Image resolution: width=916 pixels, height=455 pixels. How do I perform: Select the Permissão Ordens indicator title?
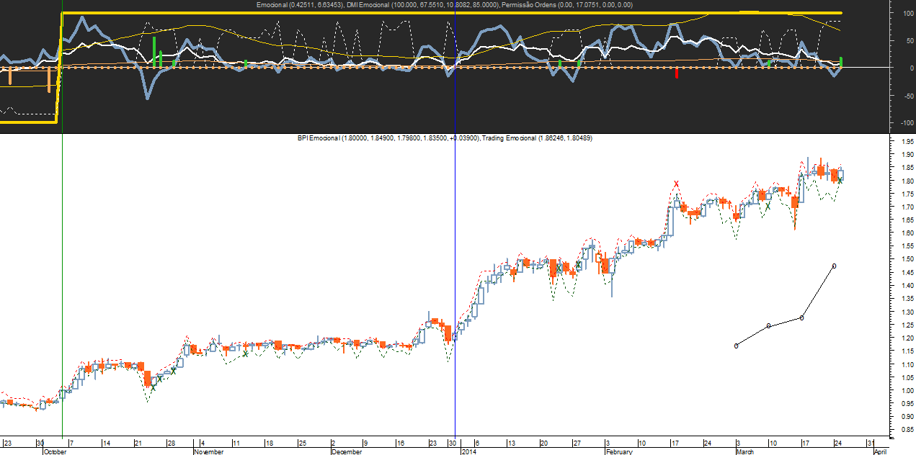(568, 5)
